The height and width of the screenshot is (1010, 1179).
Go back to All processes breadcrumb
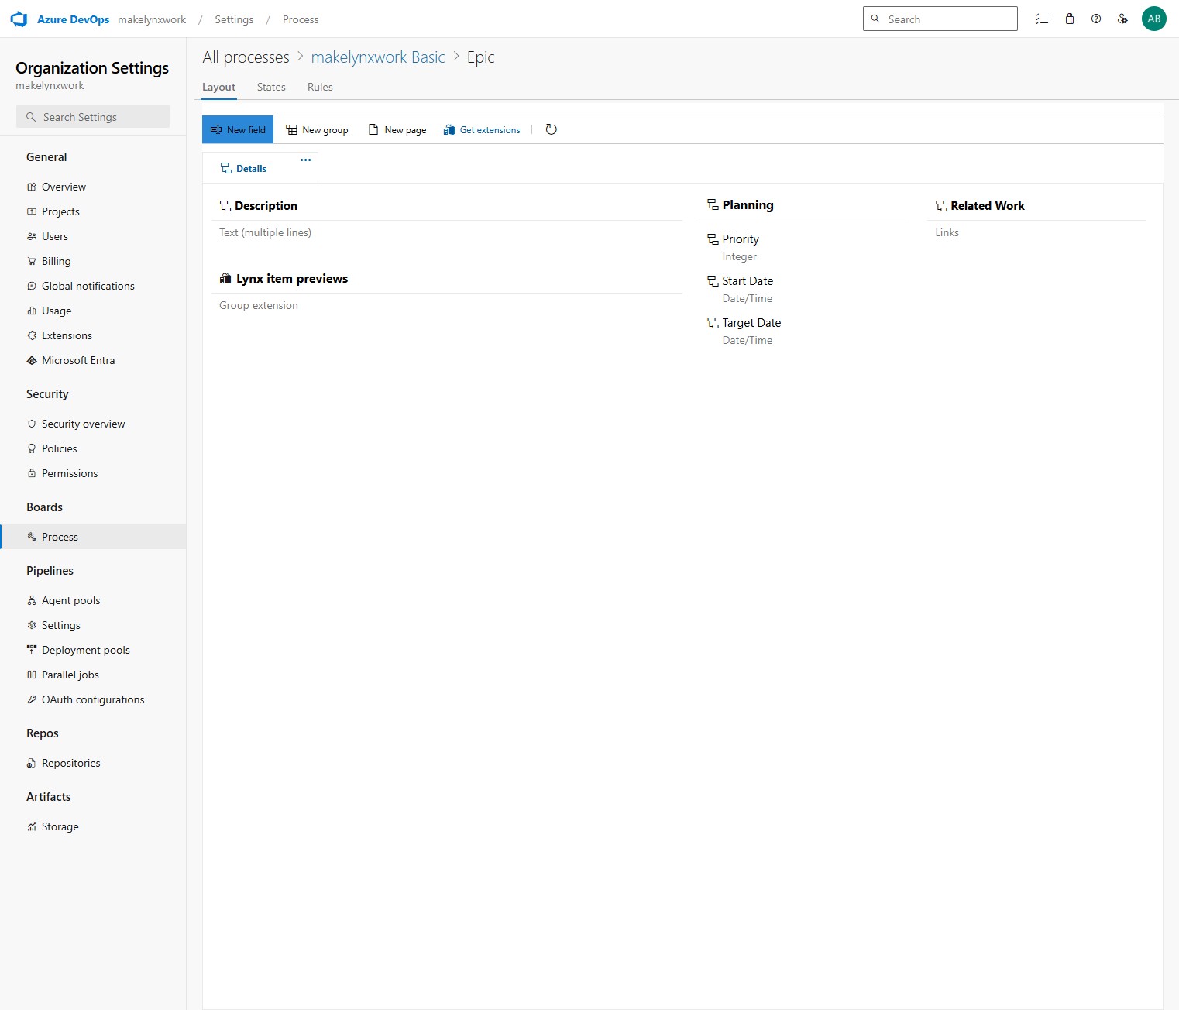pos(246,57)
